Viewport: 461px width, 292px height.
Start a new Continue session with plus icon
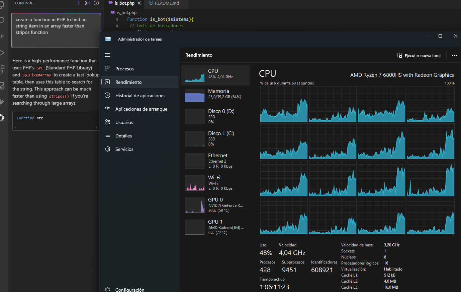[79, 3]
